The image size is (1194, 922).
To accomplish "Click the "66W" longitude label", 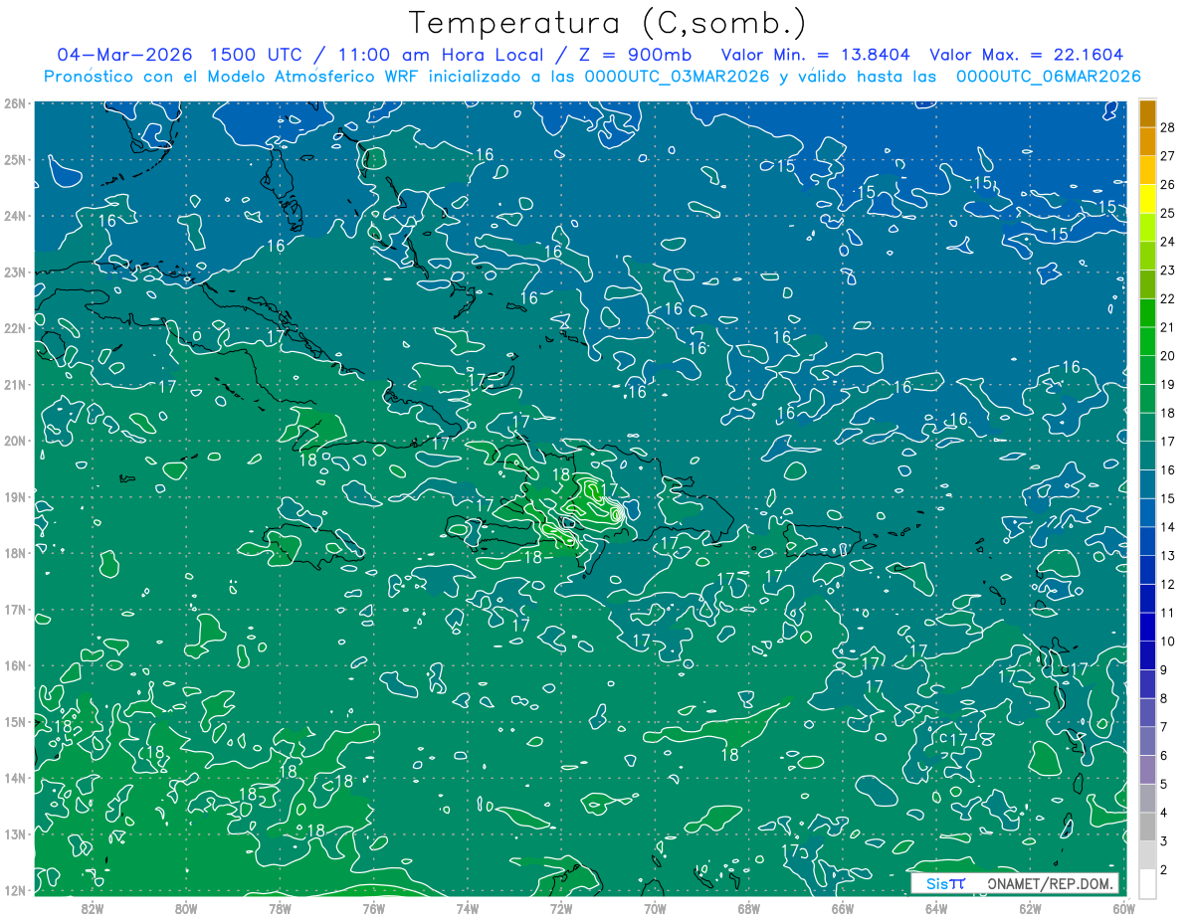I will pos(842,908).
